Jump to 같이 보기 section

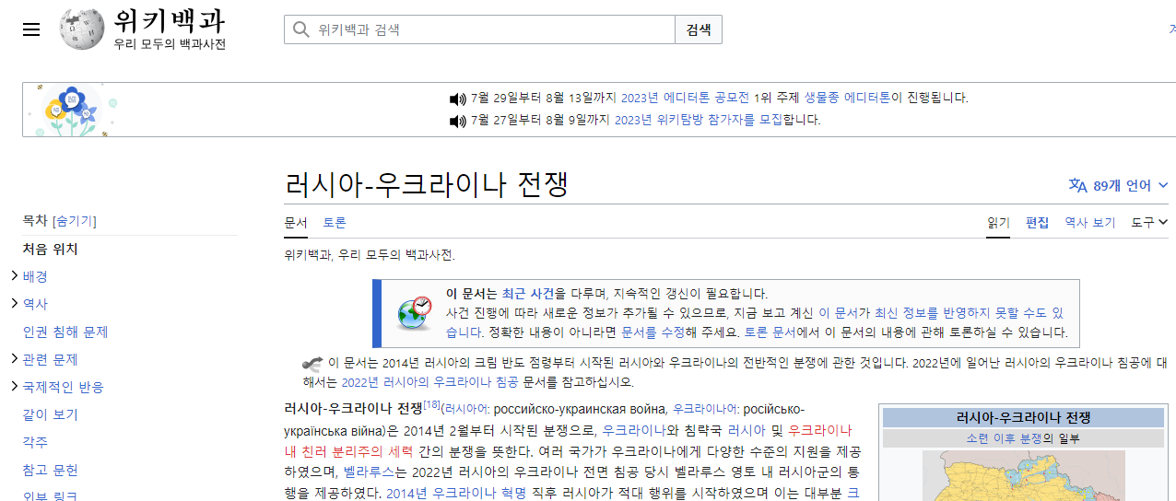[51, 414]
